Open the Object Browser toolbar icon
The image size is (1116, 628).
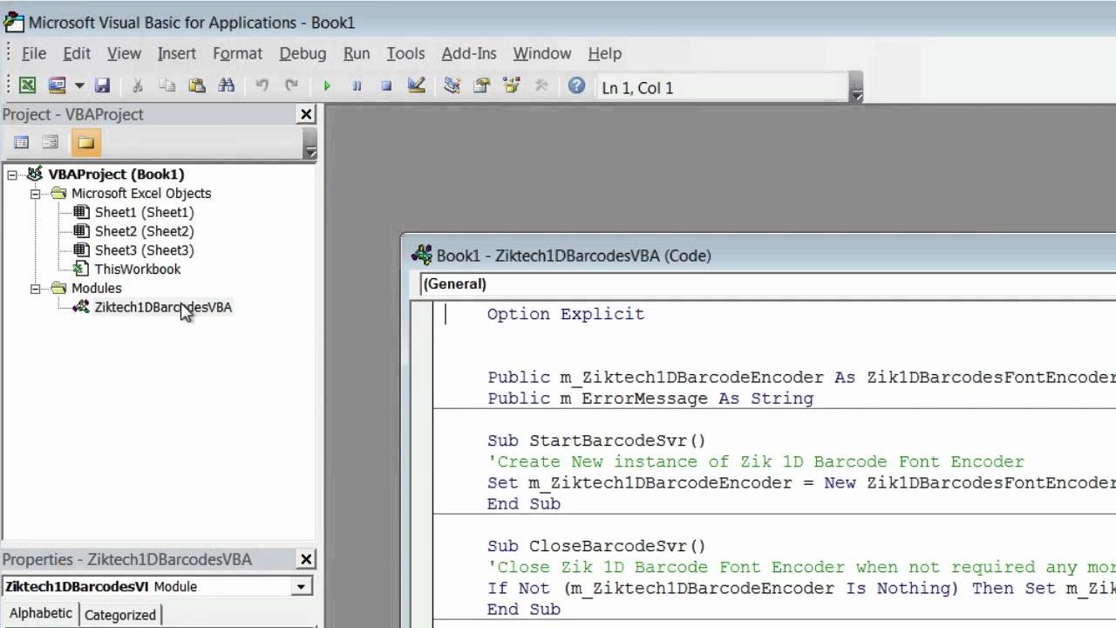511,85
